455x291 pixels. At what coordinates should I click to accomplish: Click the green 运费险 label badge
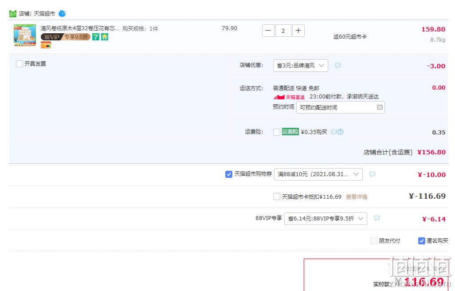click(290, 132)
